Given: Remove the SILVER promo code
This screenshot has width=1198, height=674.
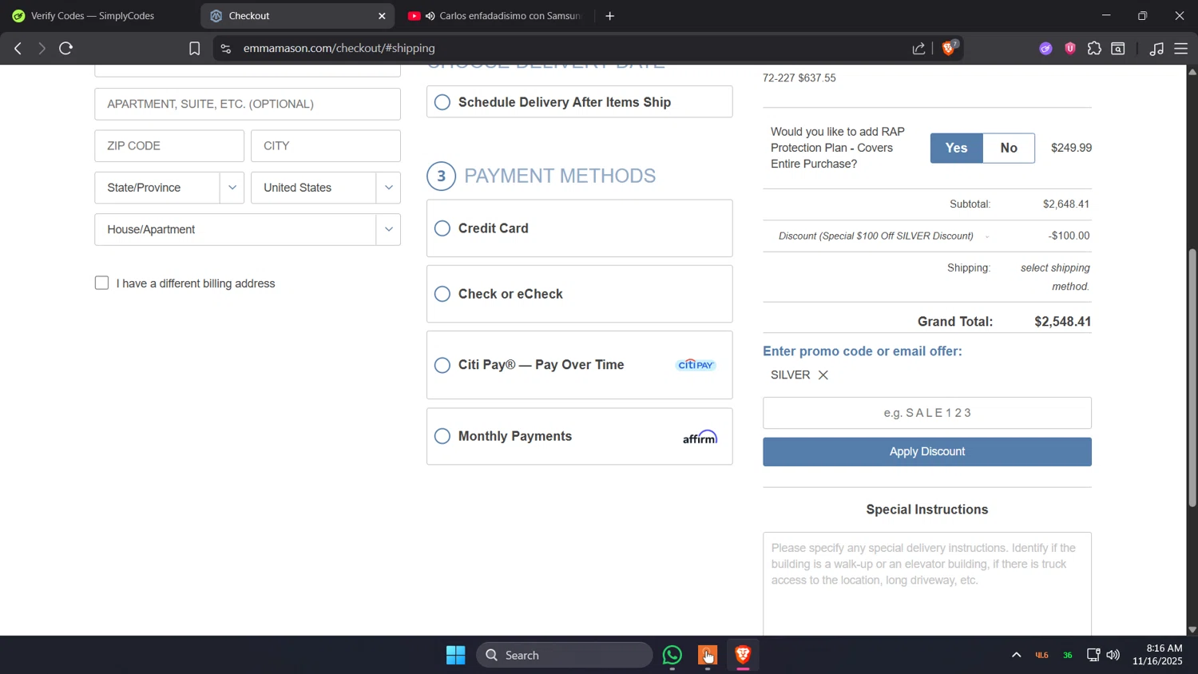Looking at the screenshot, I should coord(823,375).
